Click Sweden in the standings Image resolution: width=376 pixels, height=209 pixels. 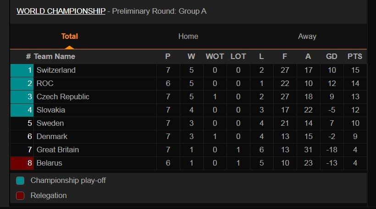pyautogui.click(x=50, y=123)
